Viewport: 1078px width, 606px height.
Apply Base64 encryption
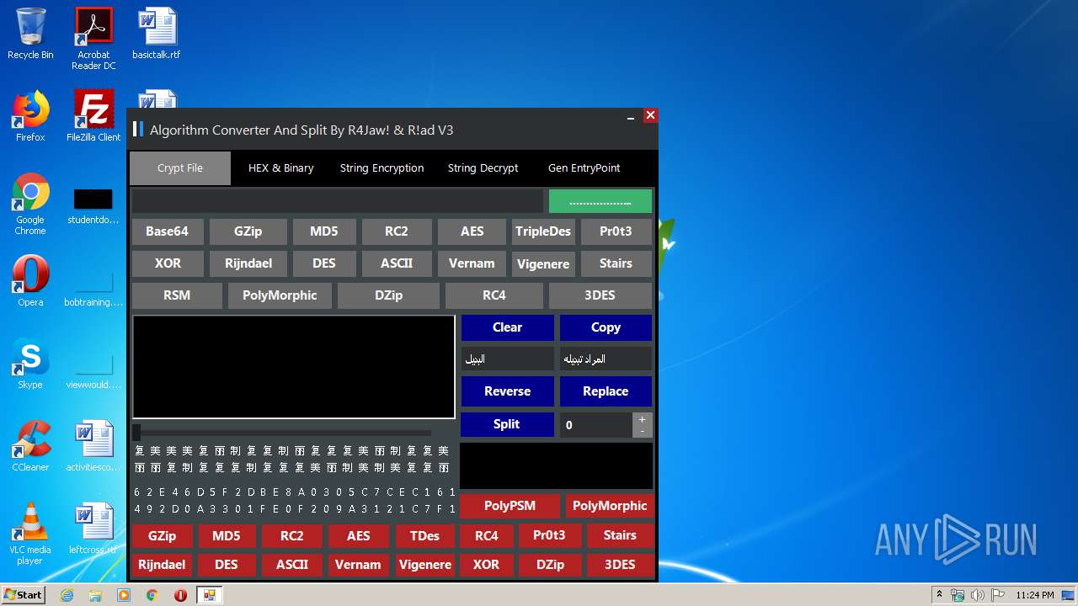[x=167, y=231]
